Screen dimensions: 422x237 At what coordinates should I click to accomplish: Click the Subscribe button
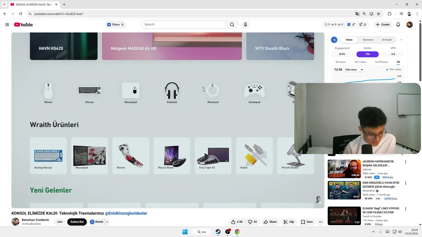click(77, 222)
